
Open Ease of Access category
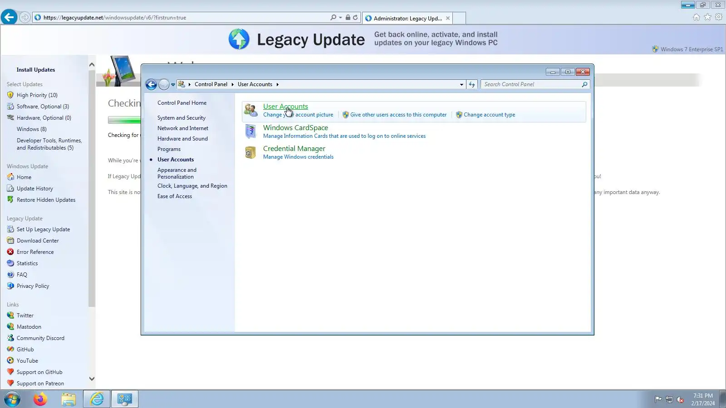tap(175, 196)
